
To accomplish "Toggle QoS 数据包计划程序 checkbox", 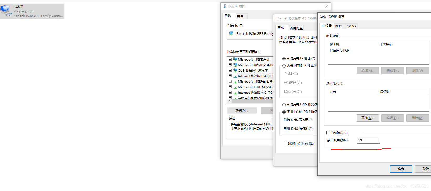I will (x=230, y=70).
